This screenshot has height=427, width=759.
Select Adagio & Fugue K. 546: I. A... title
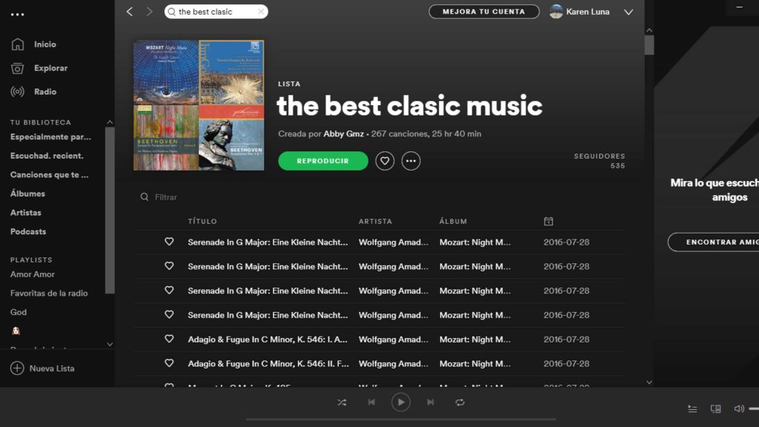(x=268, y=340)
